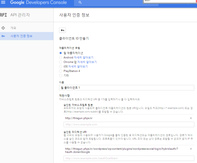
Task: Click the 이름 field with 웹 클라이언트 1
Action: point(126,88)
